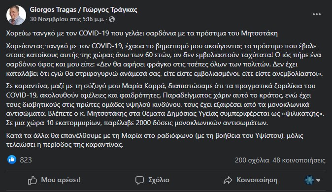Click the globe public audience icon

[x=112, y=20]
